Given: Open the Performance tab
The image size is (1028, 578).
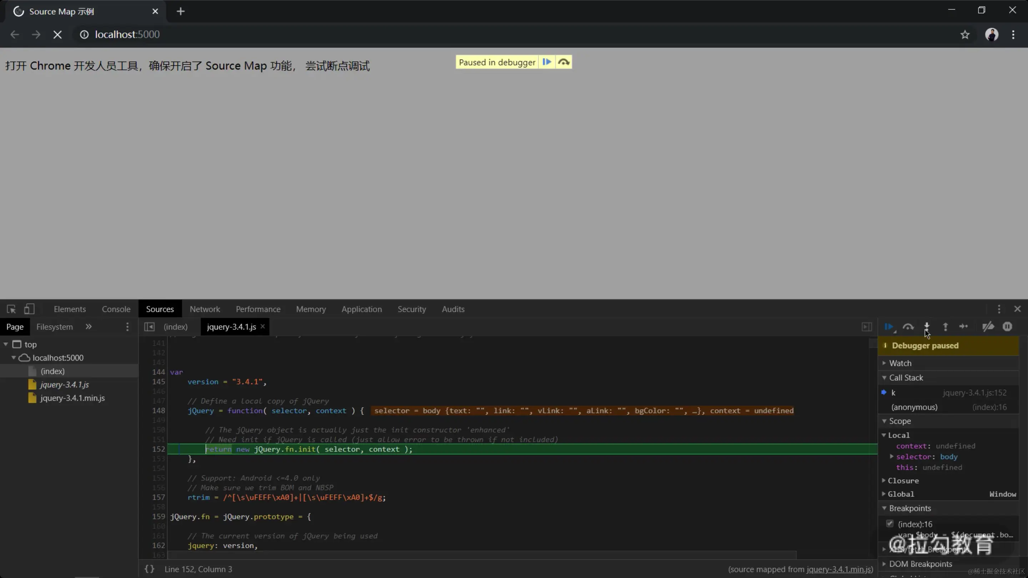Looking at the screenshot, I should [258, 309].
